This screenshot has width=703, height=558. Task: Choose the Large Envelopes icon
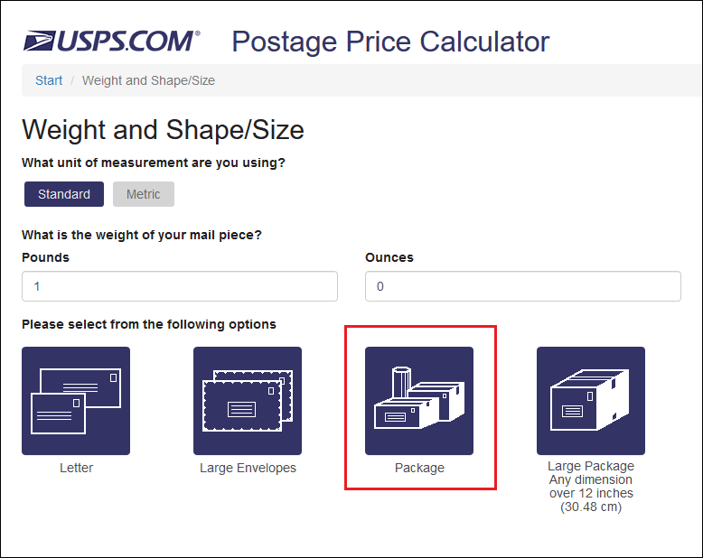pos(248,401)
